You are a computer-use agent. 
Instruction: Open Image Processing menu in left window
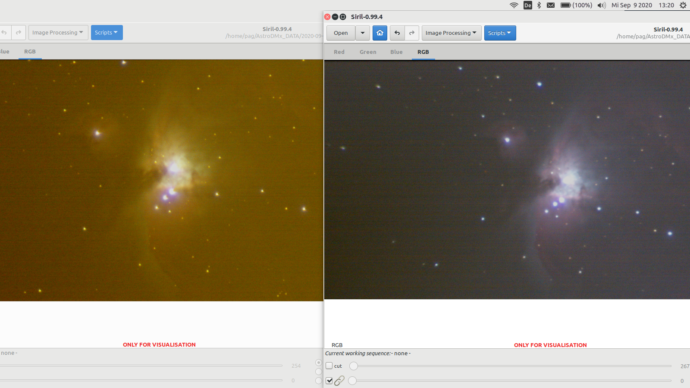click(x=58, y=32)
